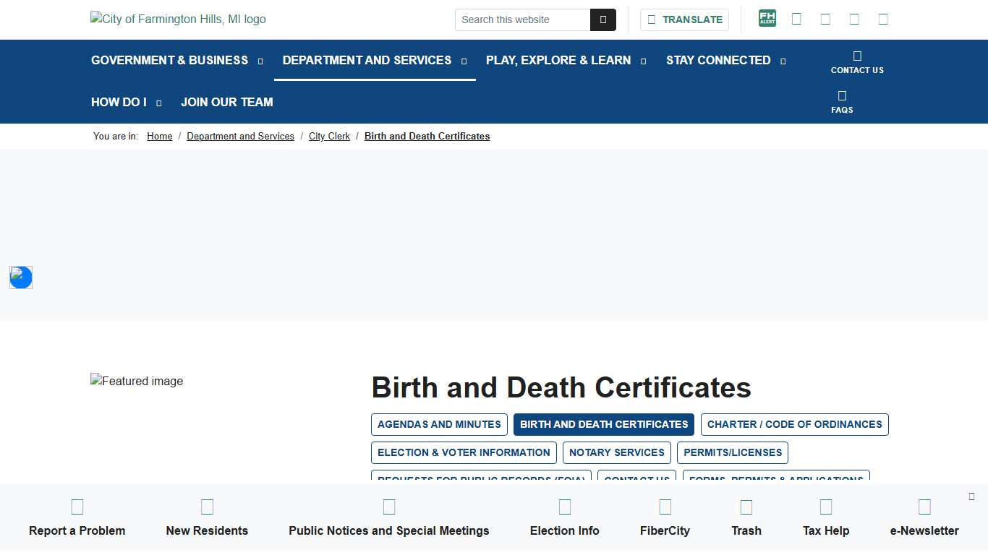
Task: Click the Trash quick link icon
Action: [746, 506]
